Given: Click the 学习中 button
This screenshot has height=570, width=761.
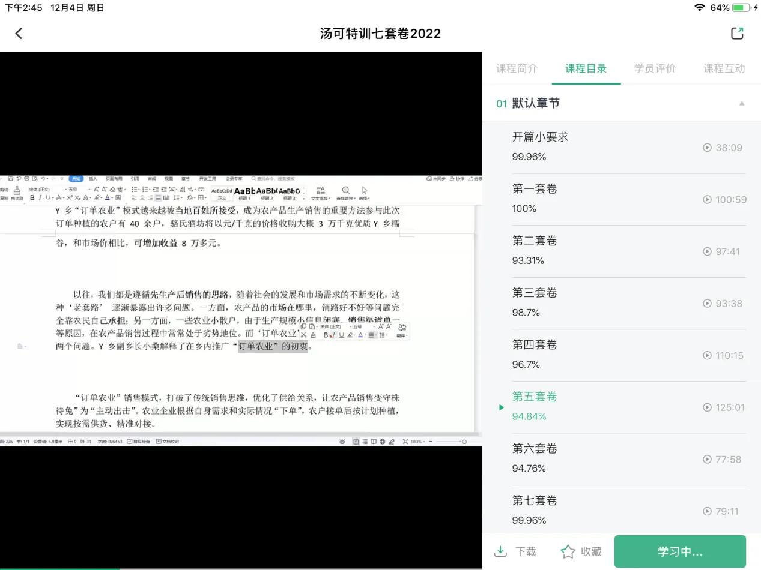Looking at the screenshot, I should 679,551.
